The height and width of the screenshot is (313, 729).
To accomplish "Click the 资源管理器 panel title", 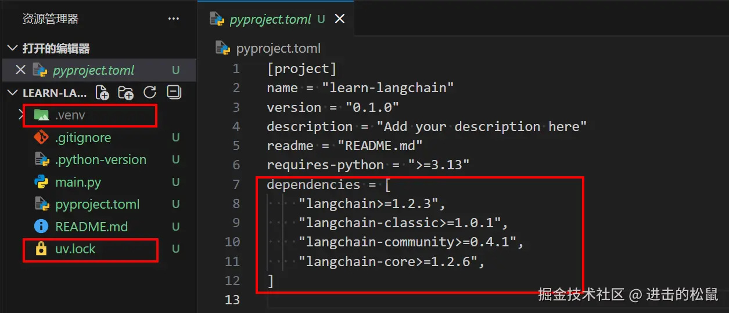I will tap(51, 19).
